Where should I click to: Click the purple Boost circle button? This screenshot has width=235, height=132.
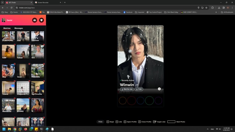158,101
